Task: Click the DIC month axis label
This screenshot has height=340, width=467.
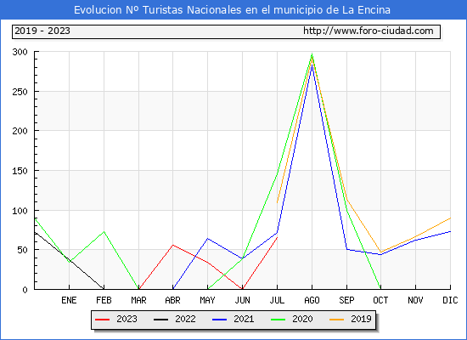Action: click(x=450, y=300)
